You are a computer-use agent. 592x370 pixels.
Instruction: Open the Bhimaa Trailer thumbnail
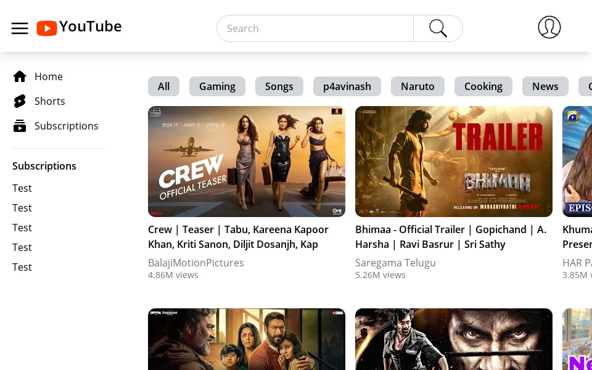point(454,162)
